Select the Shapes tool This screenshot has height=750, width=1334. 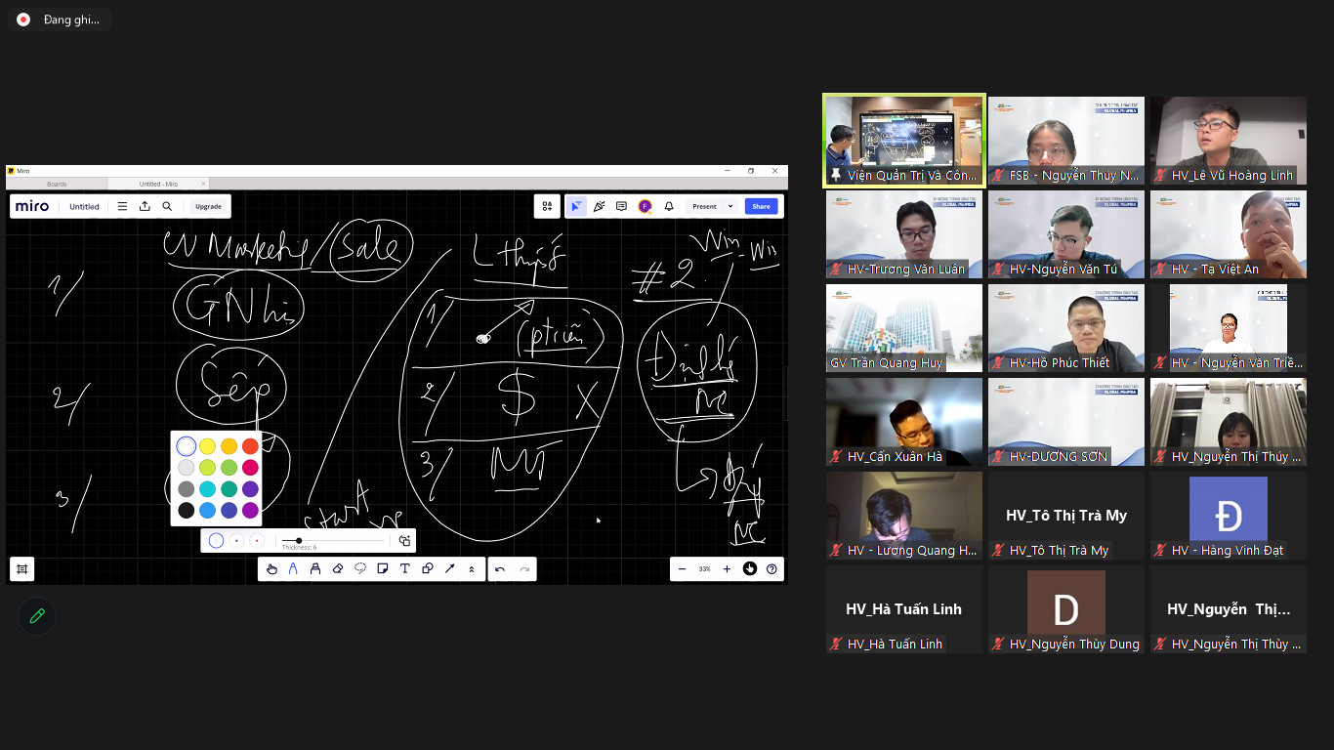(428, 568)
